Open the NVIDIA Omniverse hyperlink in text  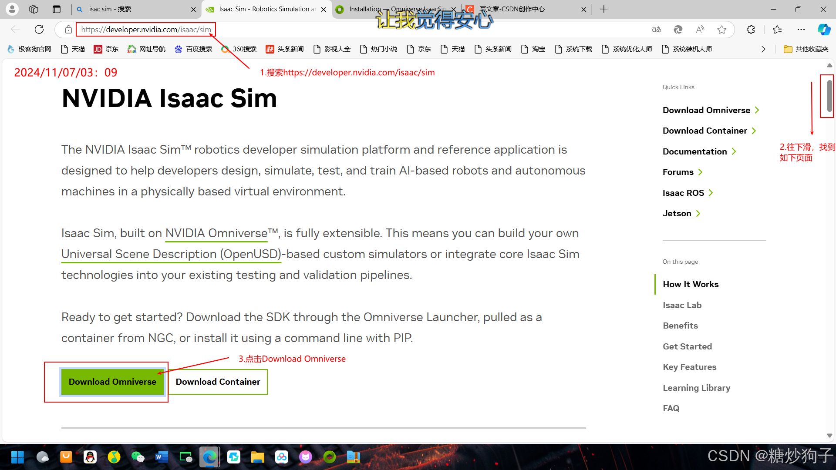pos(216,233)
